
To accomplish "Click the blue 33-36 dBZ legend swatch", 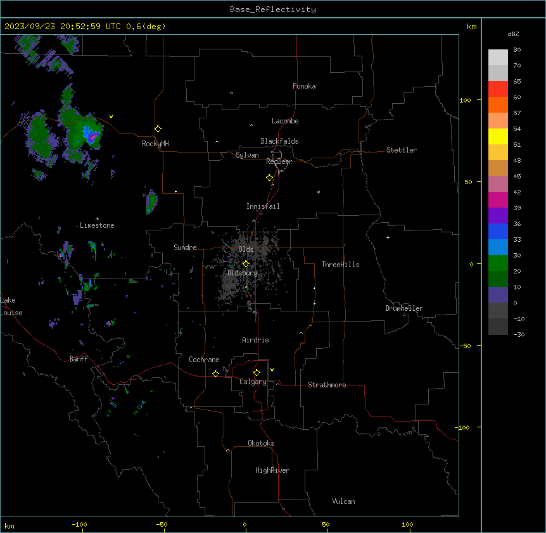I will pos(498,231).
